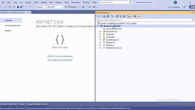
Task: Click the New Project toolbar icon
Action: (x=9, y=7)
